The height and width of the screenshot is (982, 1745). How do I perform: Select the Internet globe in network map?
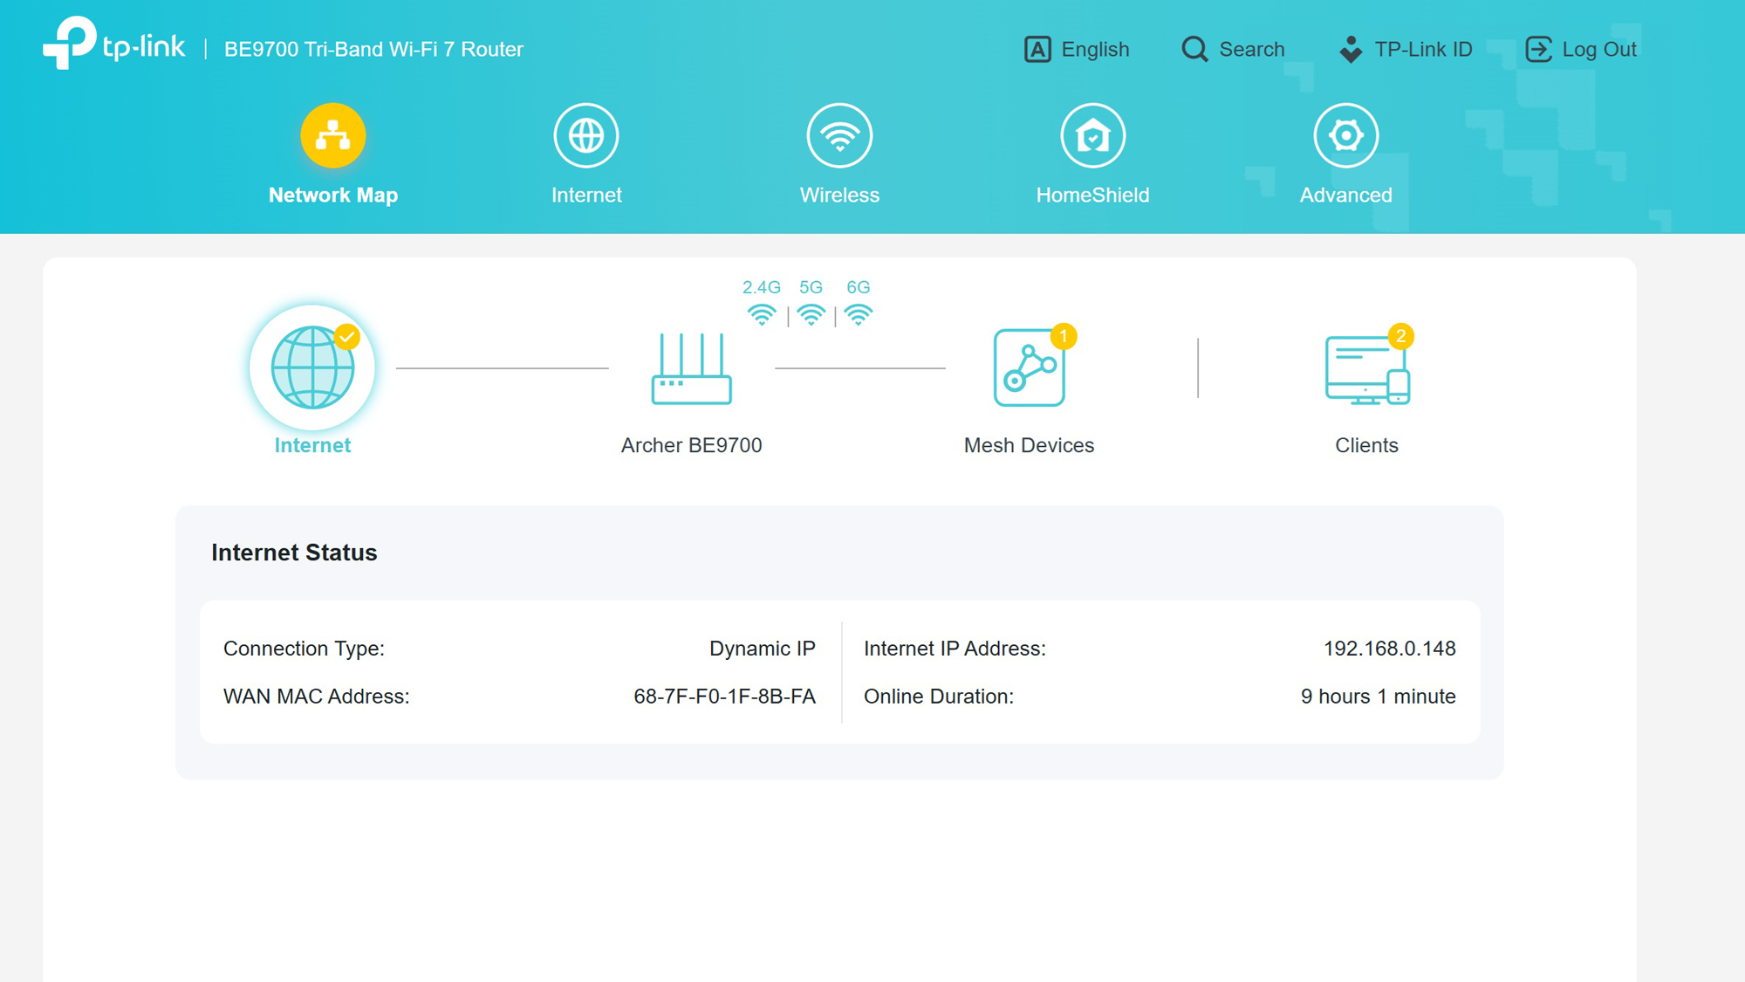(312, 367)
